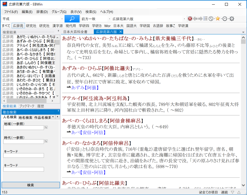The width and height of the screenshot is (247, 195).
Task: Open the ファイル(F) menu
Action: click(11, 12)
